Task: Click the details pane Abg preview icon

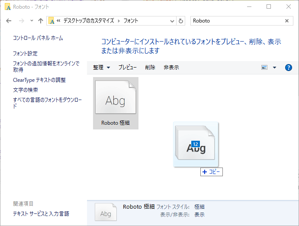Action: [106, 212]
